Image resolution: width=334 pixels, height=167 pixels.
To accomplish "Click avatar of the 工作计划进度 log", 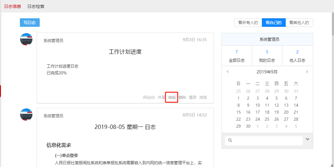I will [26, 39].
